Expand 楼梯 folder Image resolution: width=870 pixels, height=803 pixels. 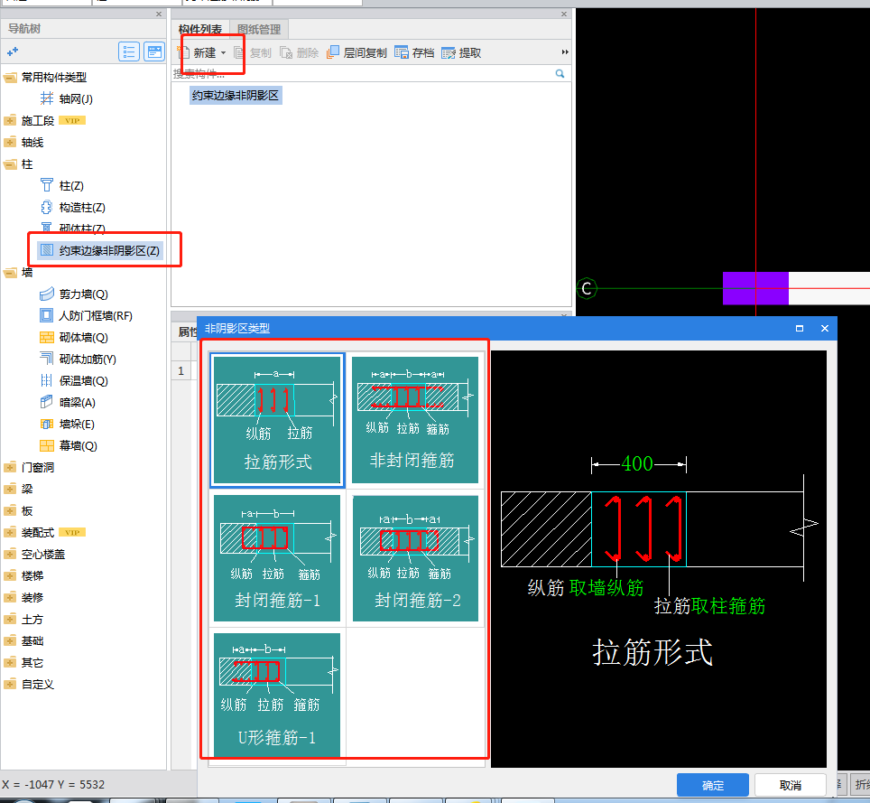10,575
